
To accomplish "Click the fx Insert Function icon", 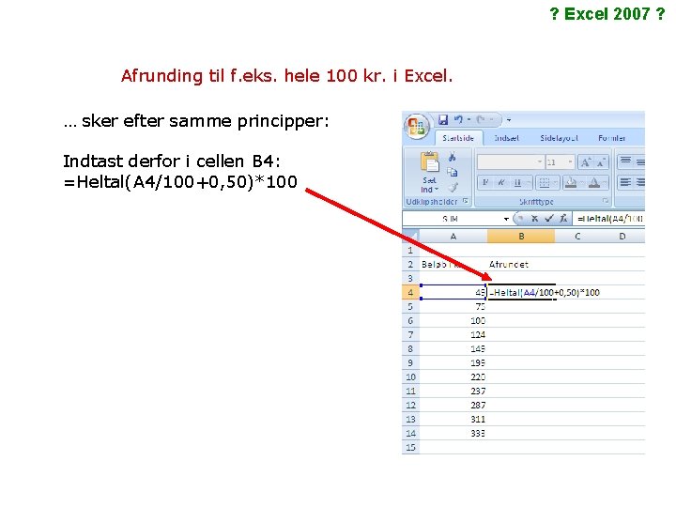I will click(x=563, y=219).
